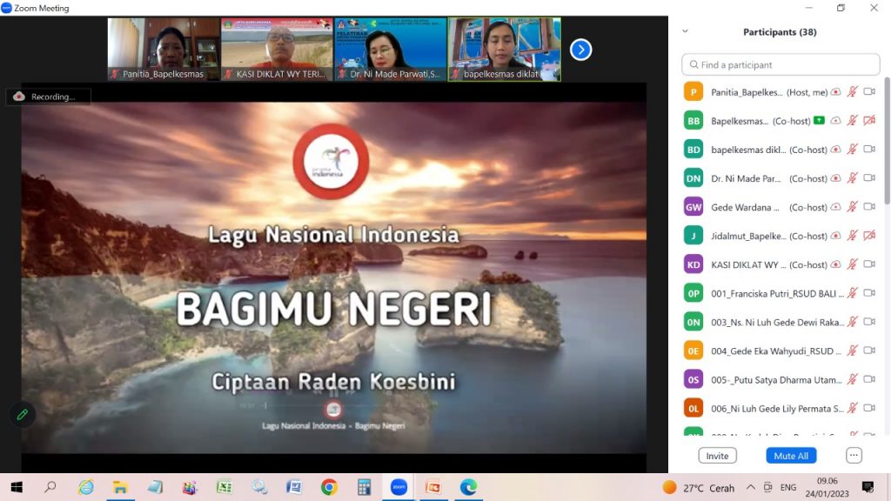Click the muted mic icon for bapelkesmas dikl... row

(x=853, y=150)
